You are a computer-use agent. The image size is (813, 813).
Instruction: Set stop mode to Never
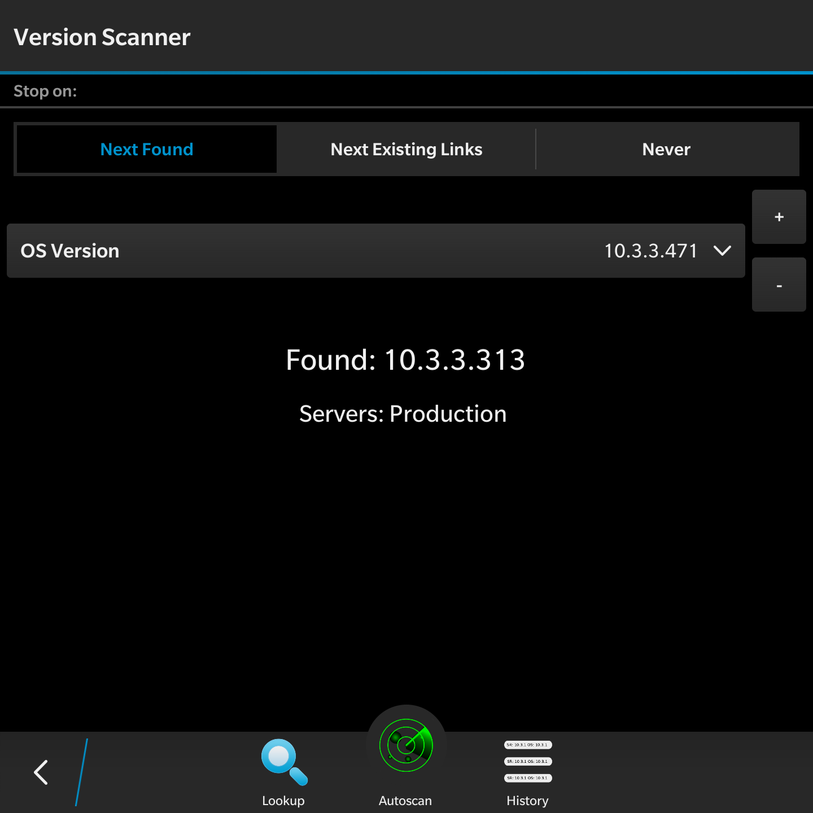click(666, 149)
